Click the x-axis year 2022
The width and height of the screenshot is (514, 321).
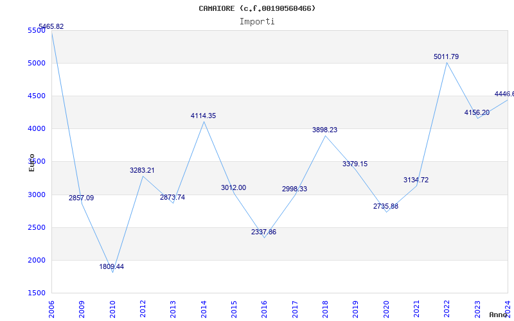coord(447,309)
